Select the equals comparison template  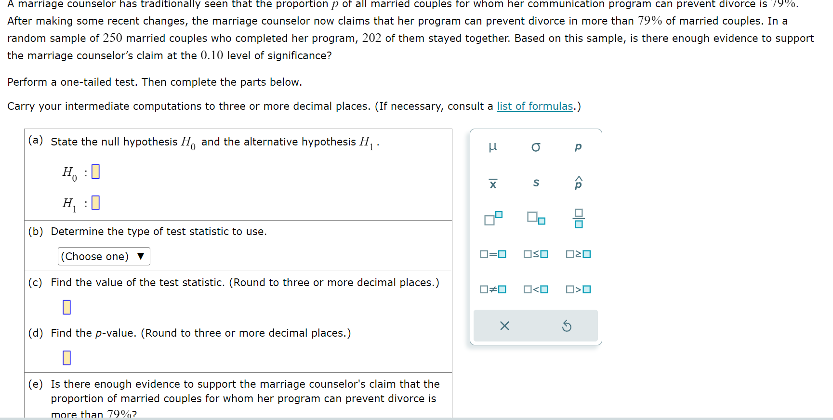coord(492,254)
